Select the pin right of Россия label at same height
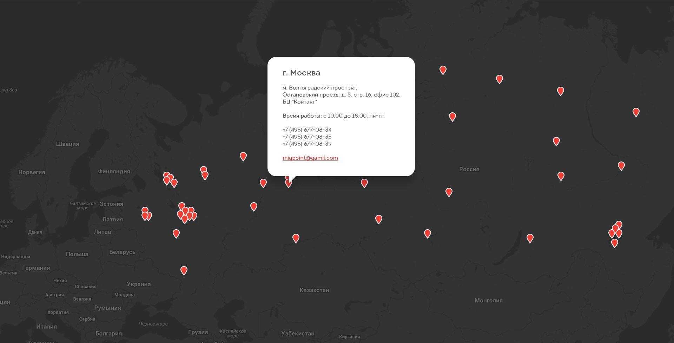Viewport: 674px width, 343px height. tap(561, 176)
